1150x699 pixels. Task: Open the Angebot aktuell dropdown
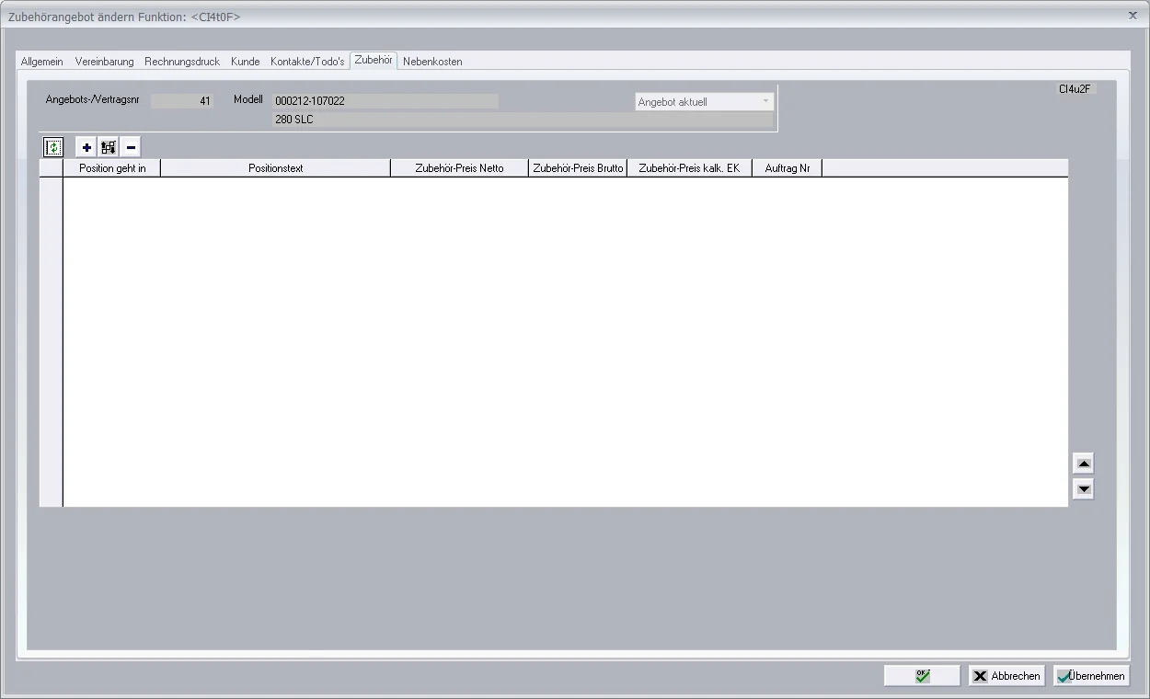tap(705, 102)
